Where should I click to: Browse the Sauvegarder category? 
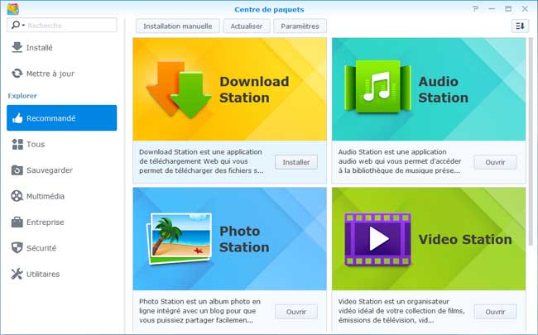(x=62, y=170)
